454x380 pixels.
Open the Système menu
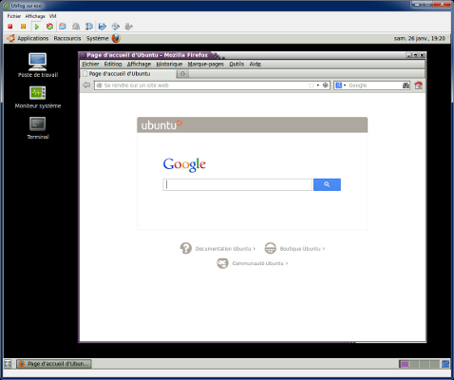(x=98, y=38)
